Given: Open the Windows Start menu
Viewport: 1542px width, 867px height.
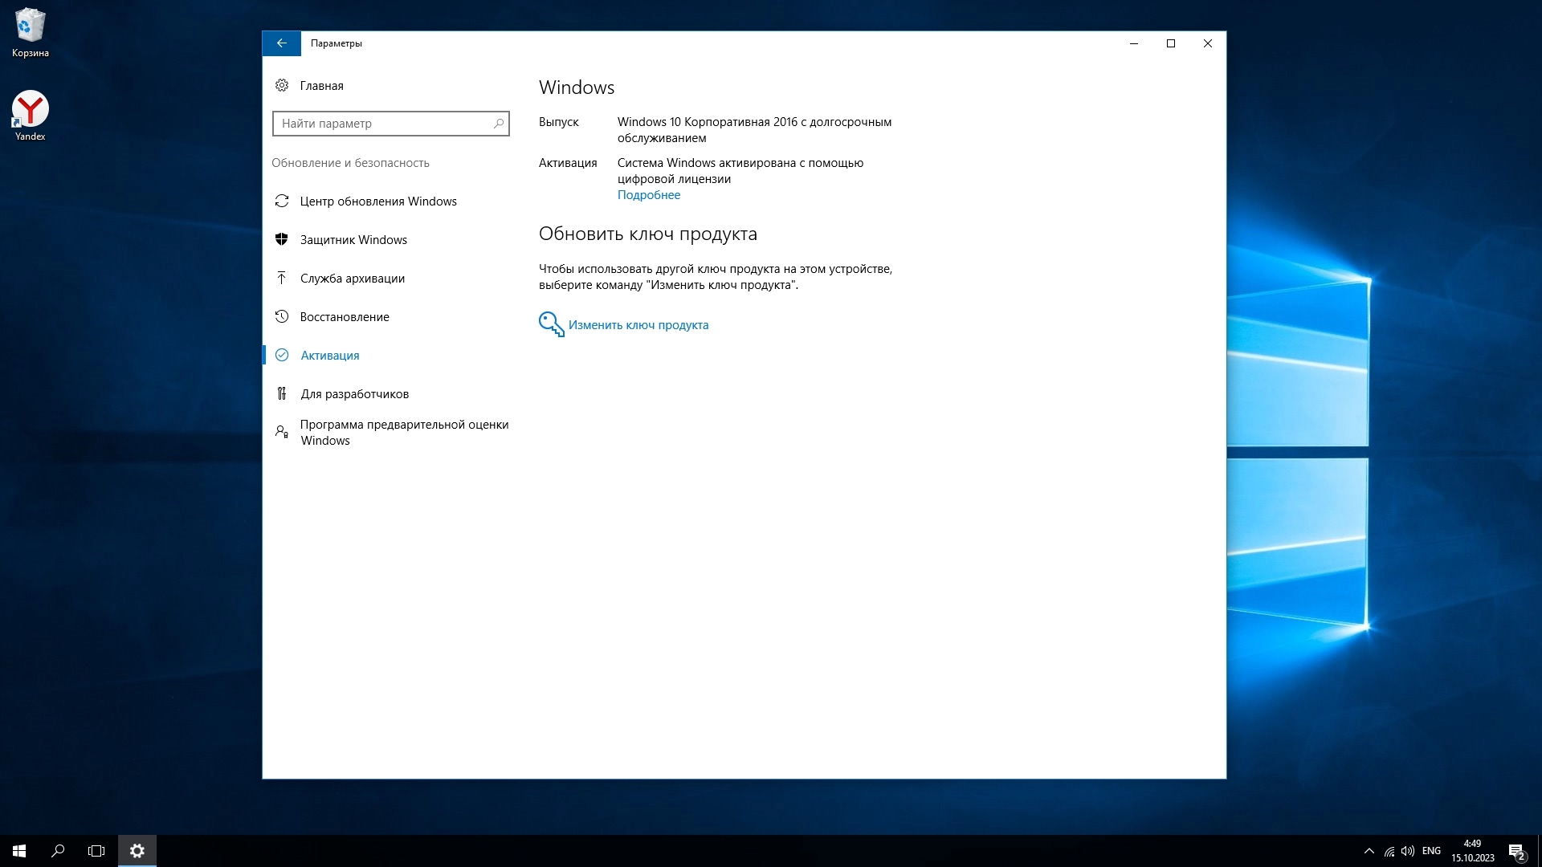Looking at the screenshot, I should tap(19, 851).
